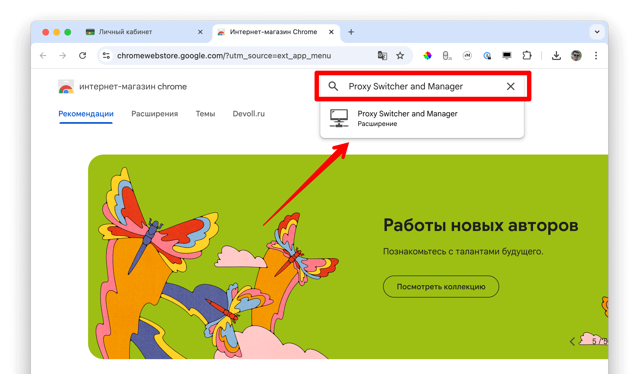This screenshot has height=374, width=639.
Task: Open the colorful color-wheel extension icon
Action: tap(427, 56)
